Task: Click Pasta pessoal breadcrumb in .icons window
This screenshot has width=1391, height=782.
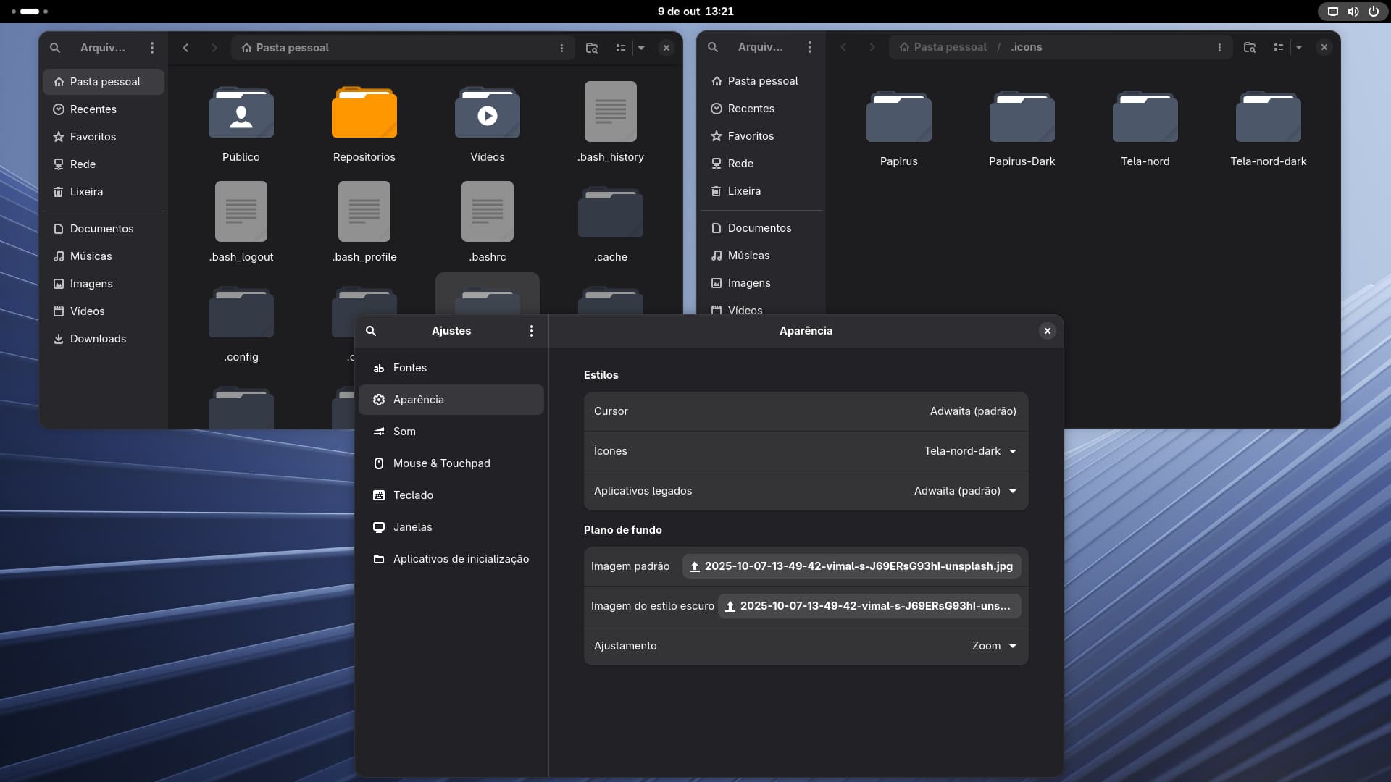Action: pyautogui.click(x=949, y=47)
